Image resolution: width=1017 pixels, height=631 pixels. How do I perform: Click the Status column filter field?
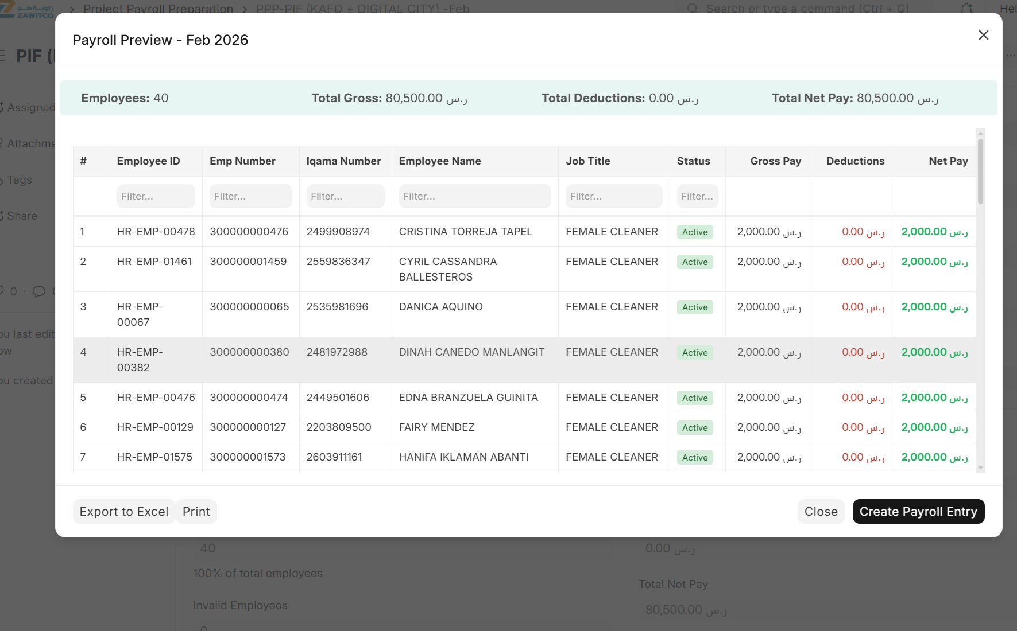coord(697,196)
